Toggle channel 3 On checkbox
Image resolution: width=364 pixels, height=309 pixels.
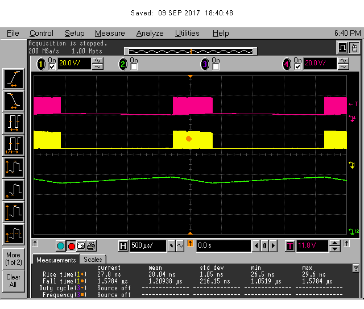(x=216, y=67)
